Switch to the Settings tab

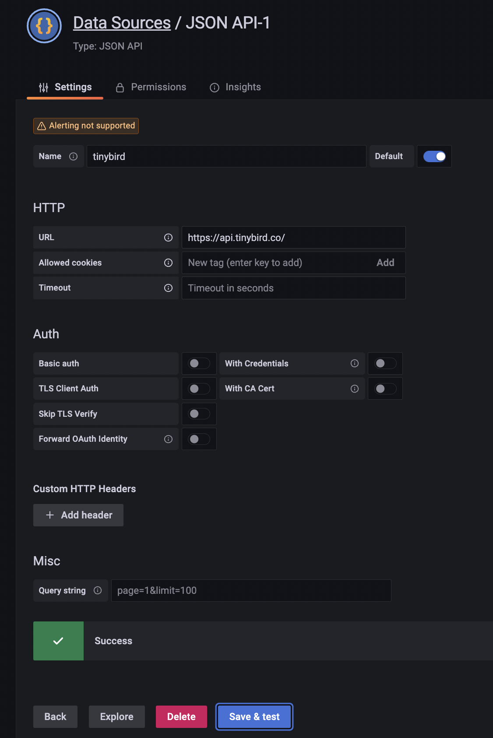coord(65,87)
